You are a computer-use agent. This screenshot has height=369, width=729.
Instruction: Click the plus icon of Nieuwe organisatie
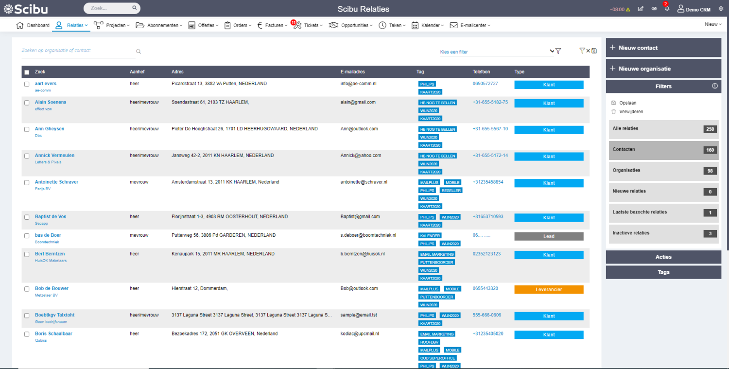tap(612, 69)
